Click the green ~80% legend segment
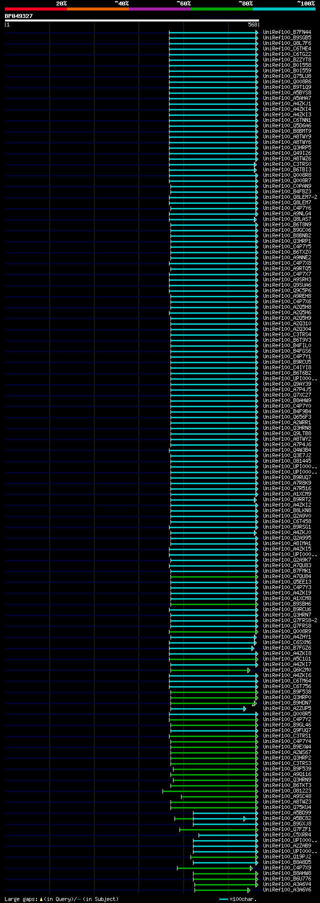Image resolution: width=320 pixels, height=903 pixels. 221,8
